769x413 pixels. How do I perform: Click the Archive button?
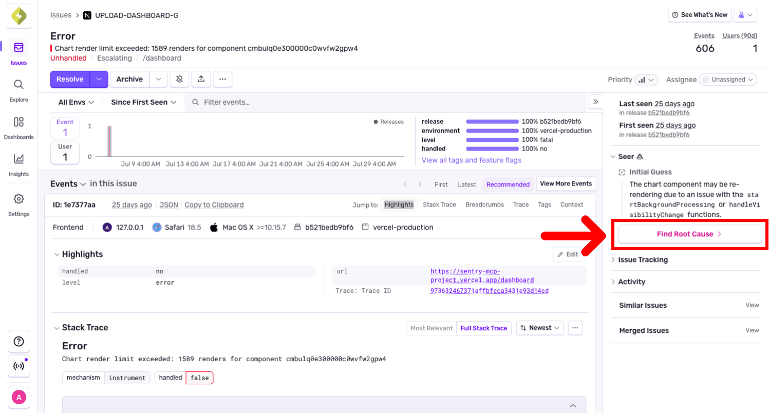(129, 79)
